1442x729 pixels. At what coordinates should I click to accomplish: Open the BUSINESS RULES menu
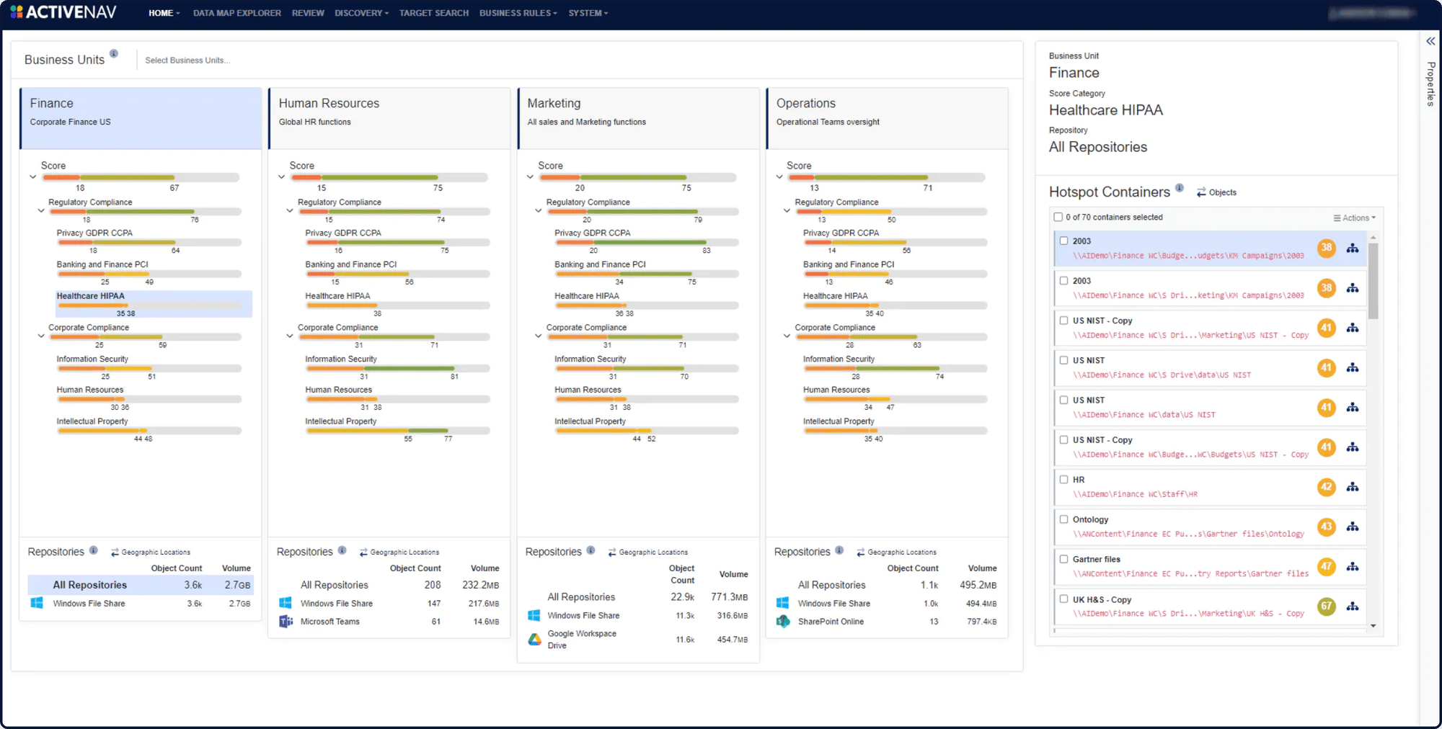pyautogui.click(x=518, y=12)
